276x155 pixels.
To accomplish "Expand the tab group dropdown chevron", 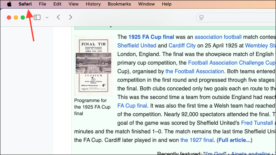I will (x=47, y=18).
